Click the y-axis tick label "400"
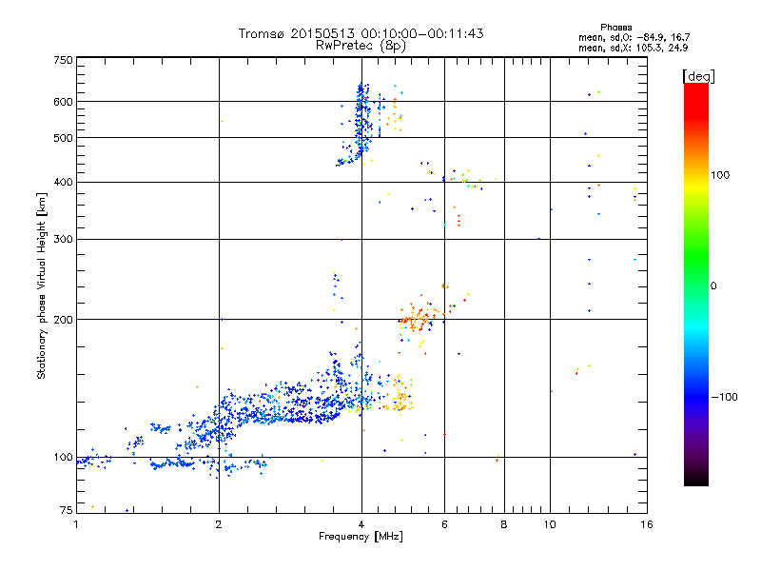The image size is (761, 571). [x=63, y=183]
